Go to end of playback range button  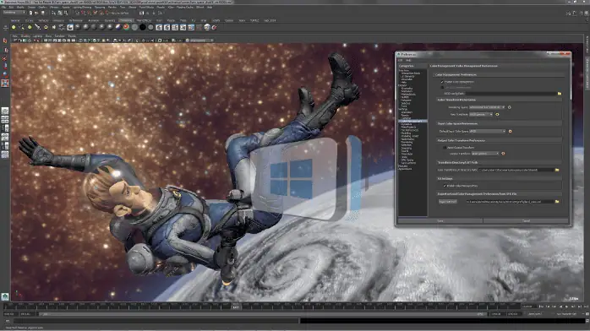pos(586,307)
